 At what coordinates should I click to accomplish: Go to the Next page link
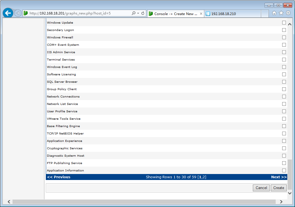click(279, 177)
